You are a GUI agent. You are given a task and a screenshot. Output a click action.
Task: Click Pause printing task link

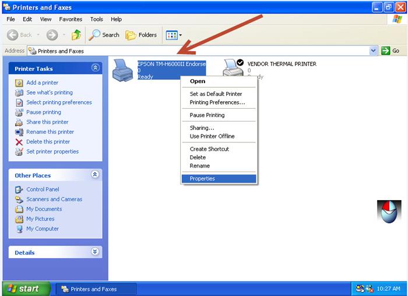pos(44,112)
